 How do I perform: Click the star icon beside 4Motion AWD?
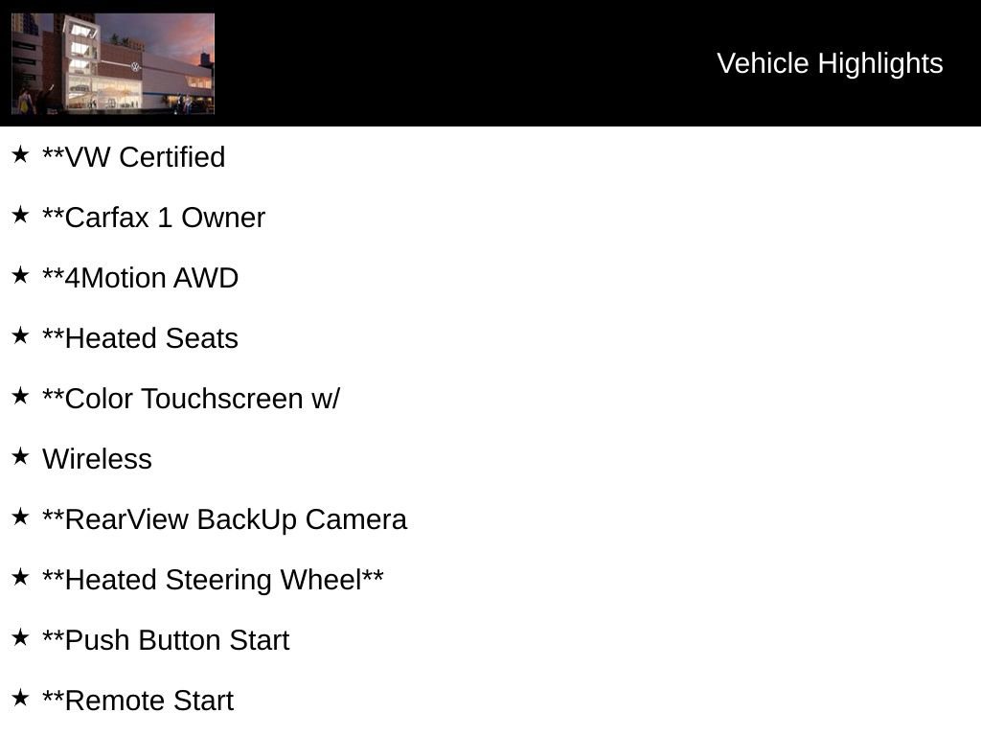point(20,275)
